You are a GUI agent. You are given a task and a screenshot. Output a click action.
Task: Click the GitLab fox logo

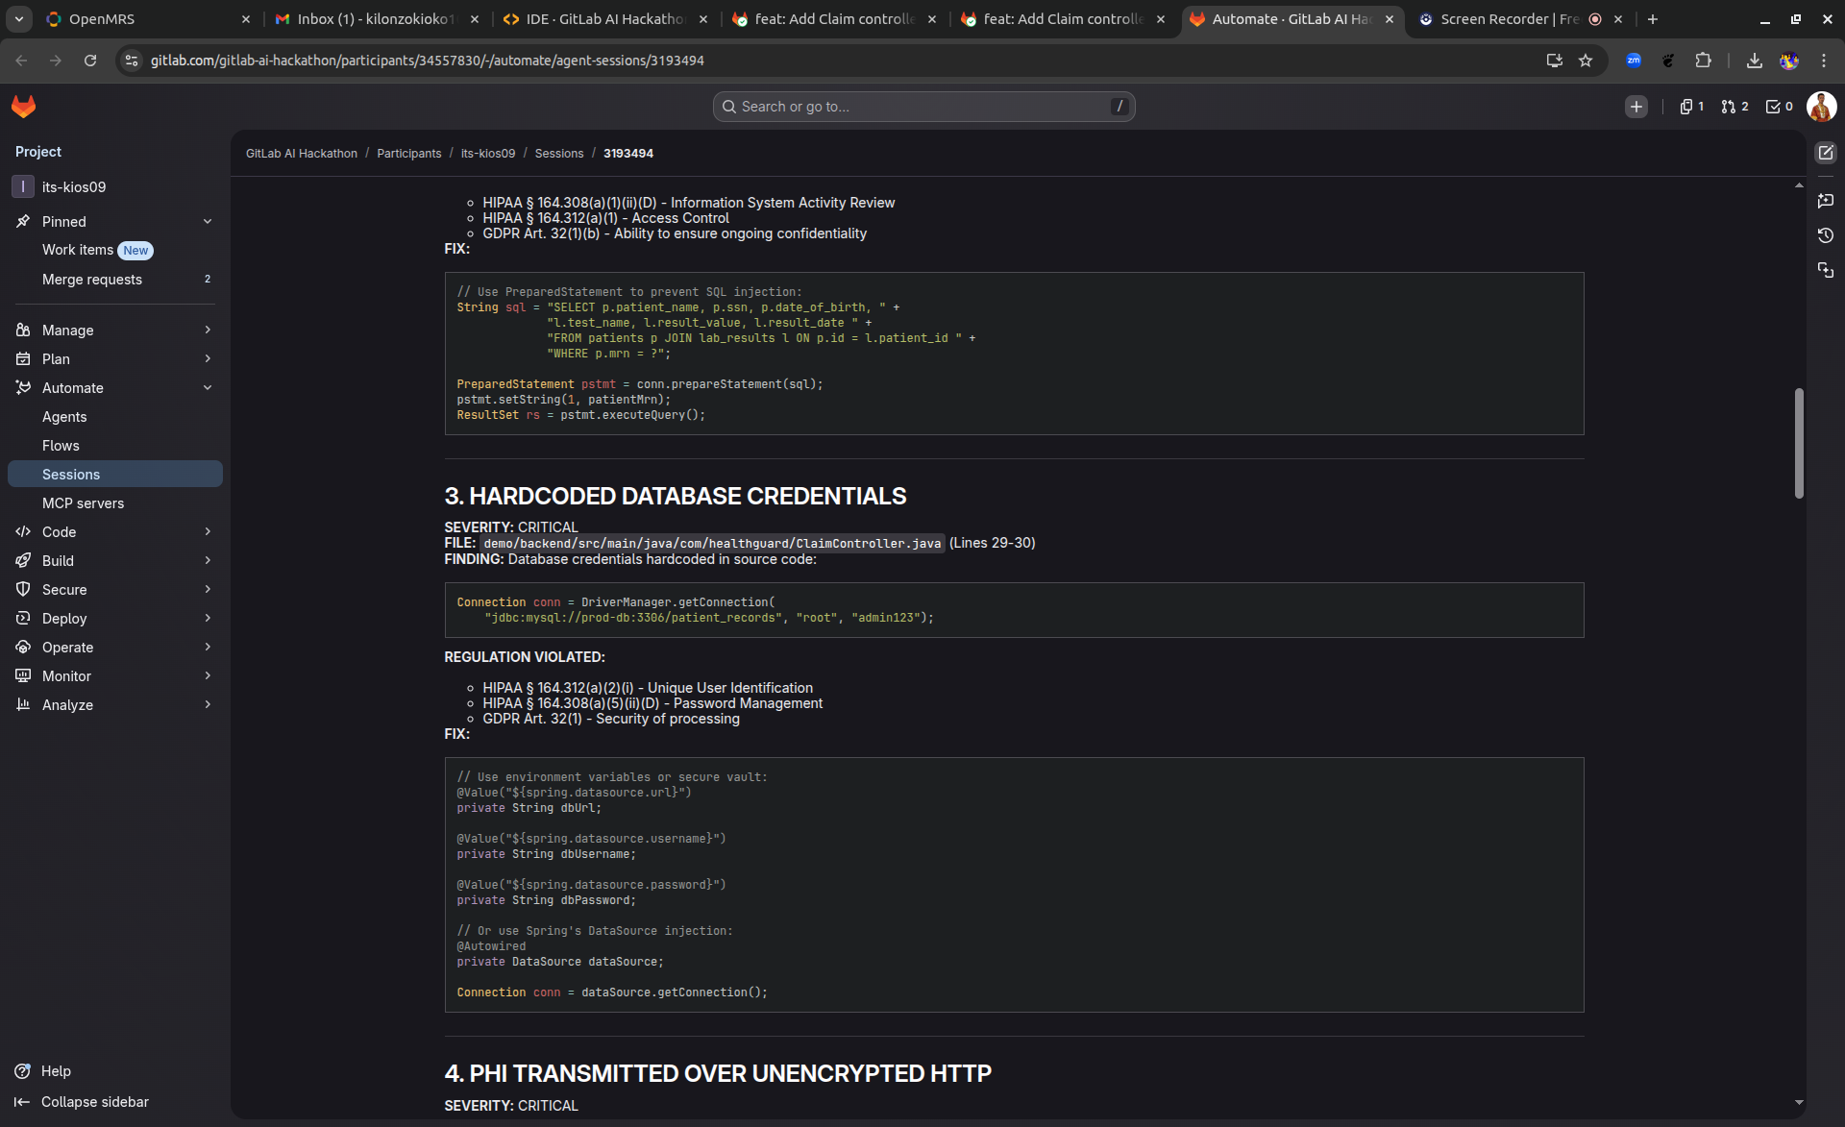click(24, 107)
